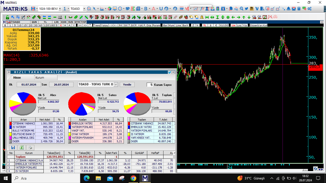Click the Ilk date field 01.07.2024
326x183 pixels.
click(x=29, y=84)
